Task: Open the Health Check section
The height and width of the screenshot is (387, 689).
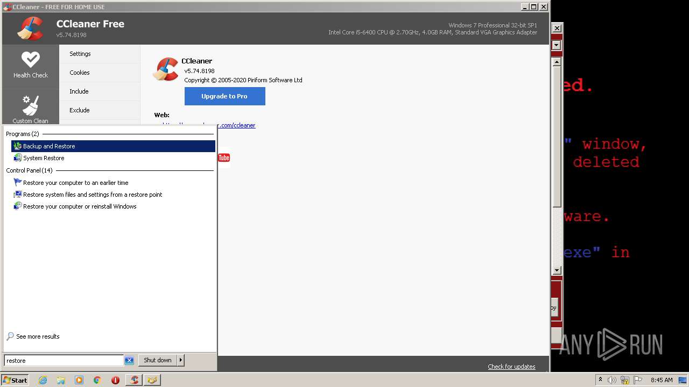Action: (31, 64)
